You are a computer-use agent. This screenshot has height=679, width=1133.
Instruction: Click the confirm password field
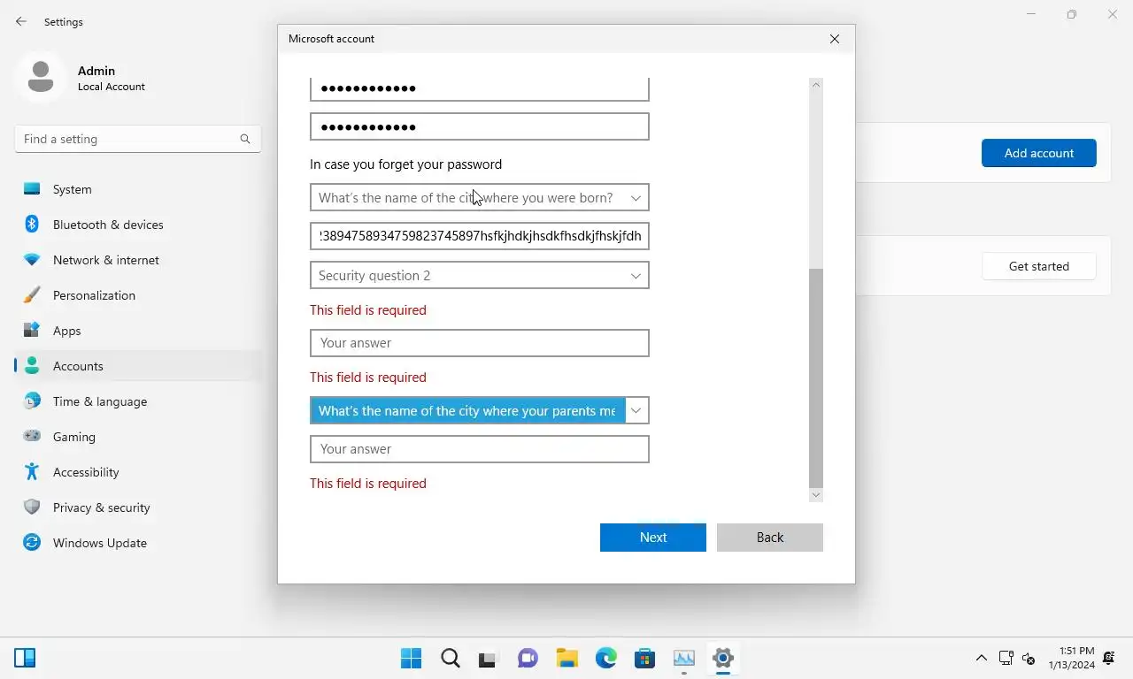(480, 126)
